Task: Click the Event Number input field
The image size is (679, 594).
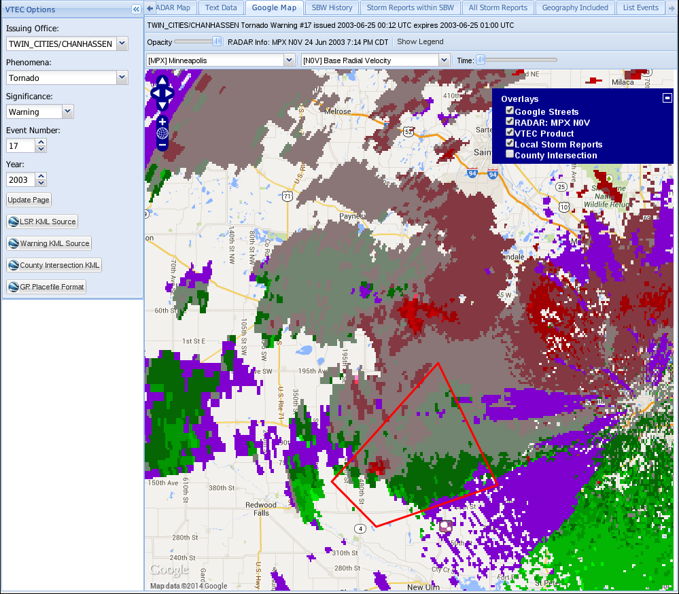Action: pos(20,145)
